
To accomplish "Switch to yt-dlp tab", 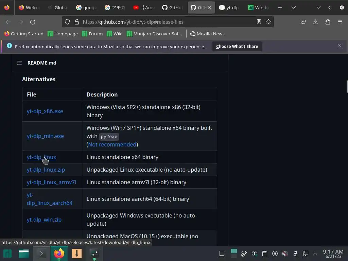I will pyautogui.click(x=229, y=7).
